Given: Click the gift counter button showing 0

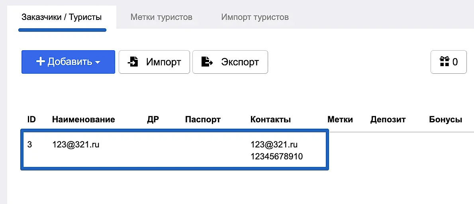Looking at the screenshot, I should (449, 62).
